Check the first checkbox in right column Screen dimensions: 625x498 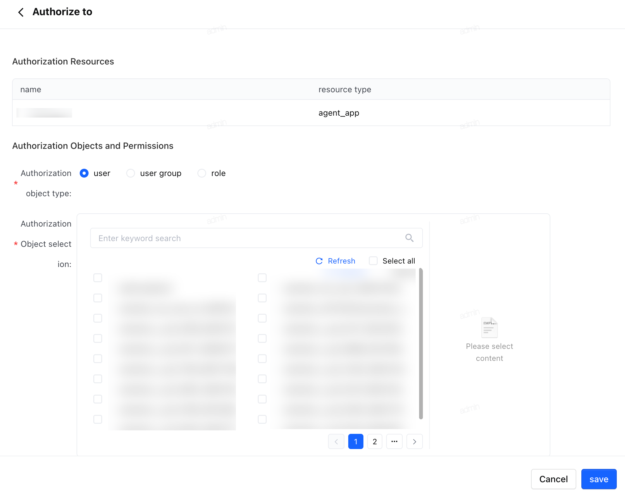pyautogui.click(x=262, y=278)
